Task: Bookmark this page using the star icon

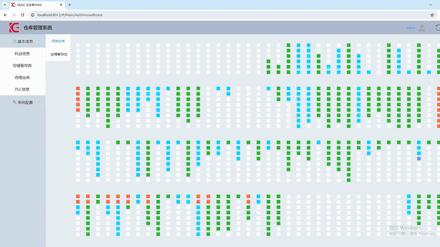Action: click(432, 15)
